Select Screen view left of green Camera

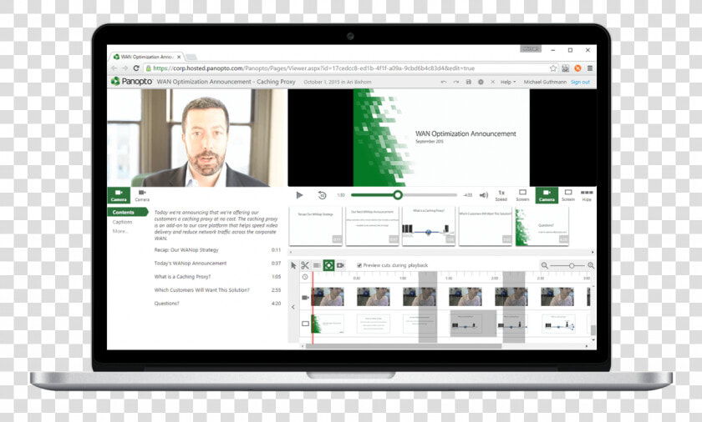pos(522,195)
